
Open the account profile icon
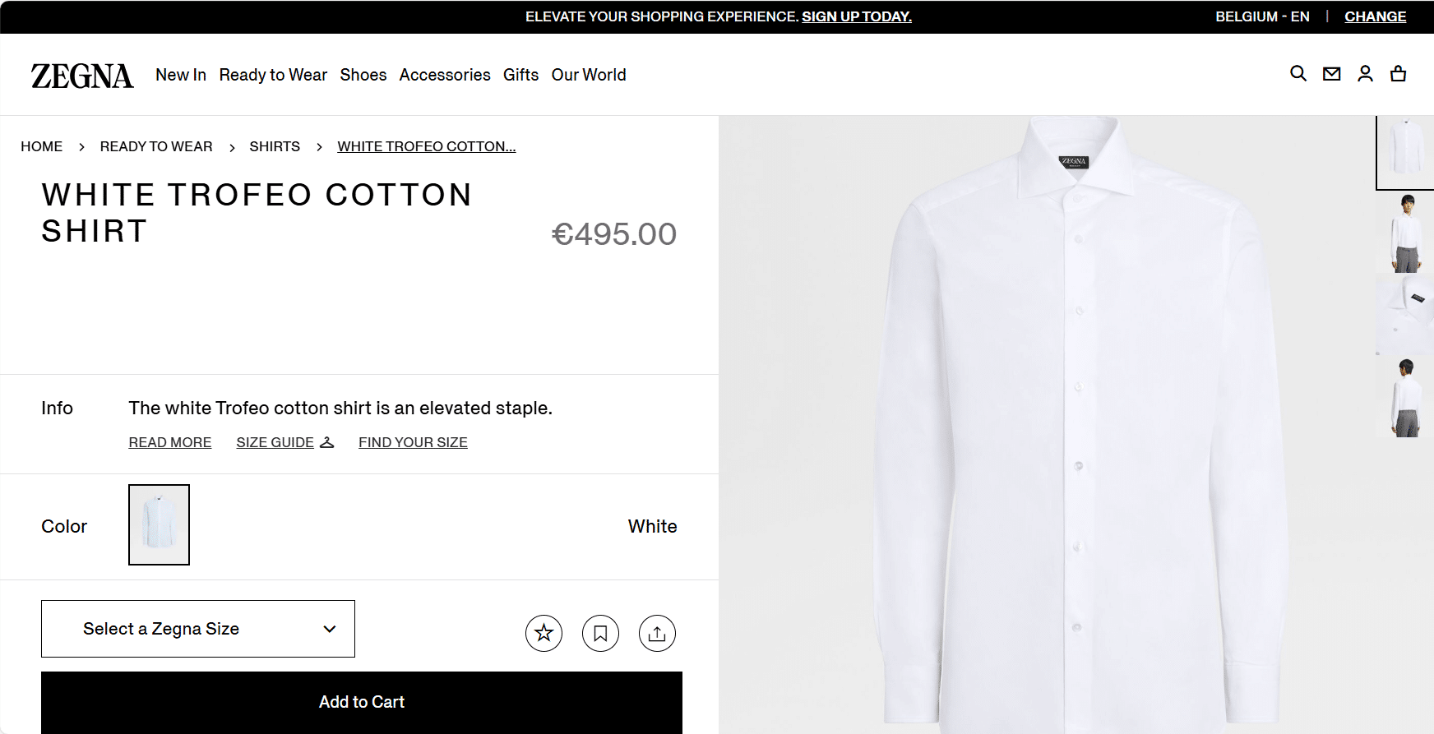click(1365, 74)
